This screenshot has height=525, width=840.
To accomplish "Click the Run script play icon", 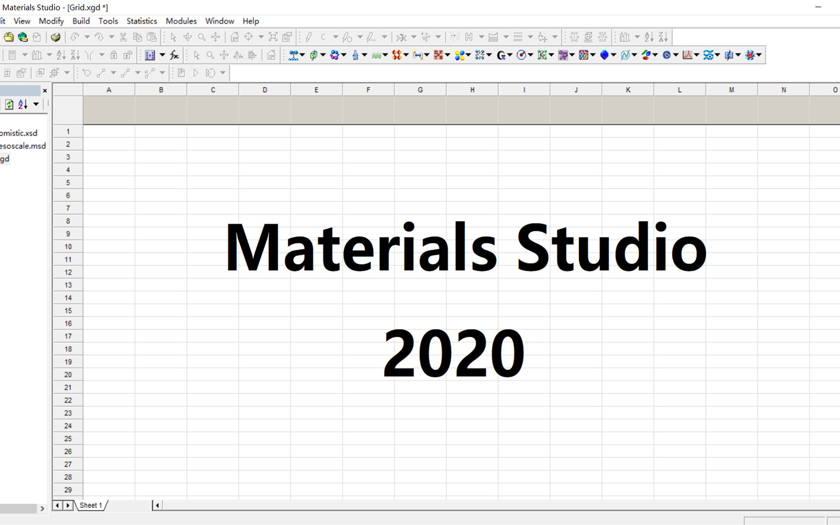I will click(195, 73).
